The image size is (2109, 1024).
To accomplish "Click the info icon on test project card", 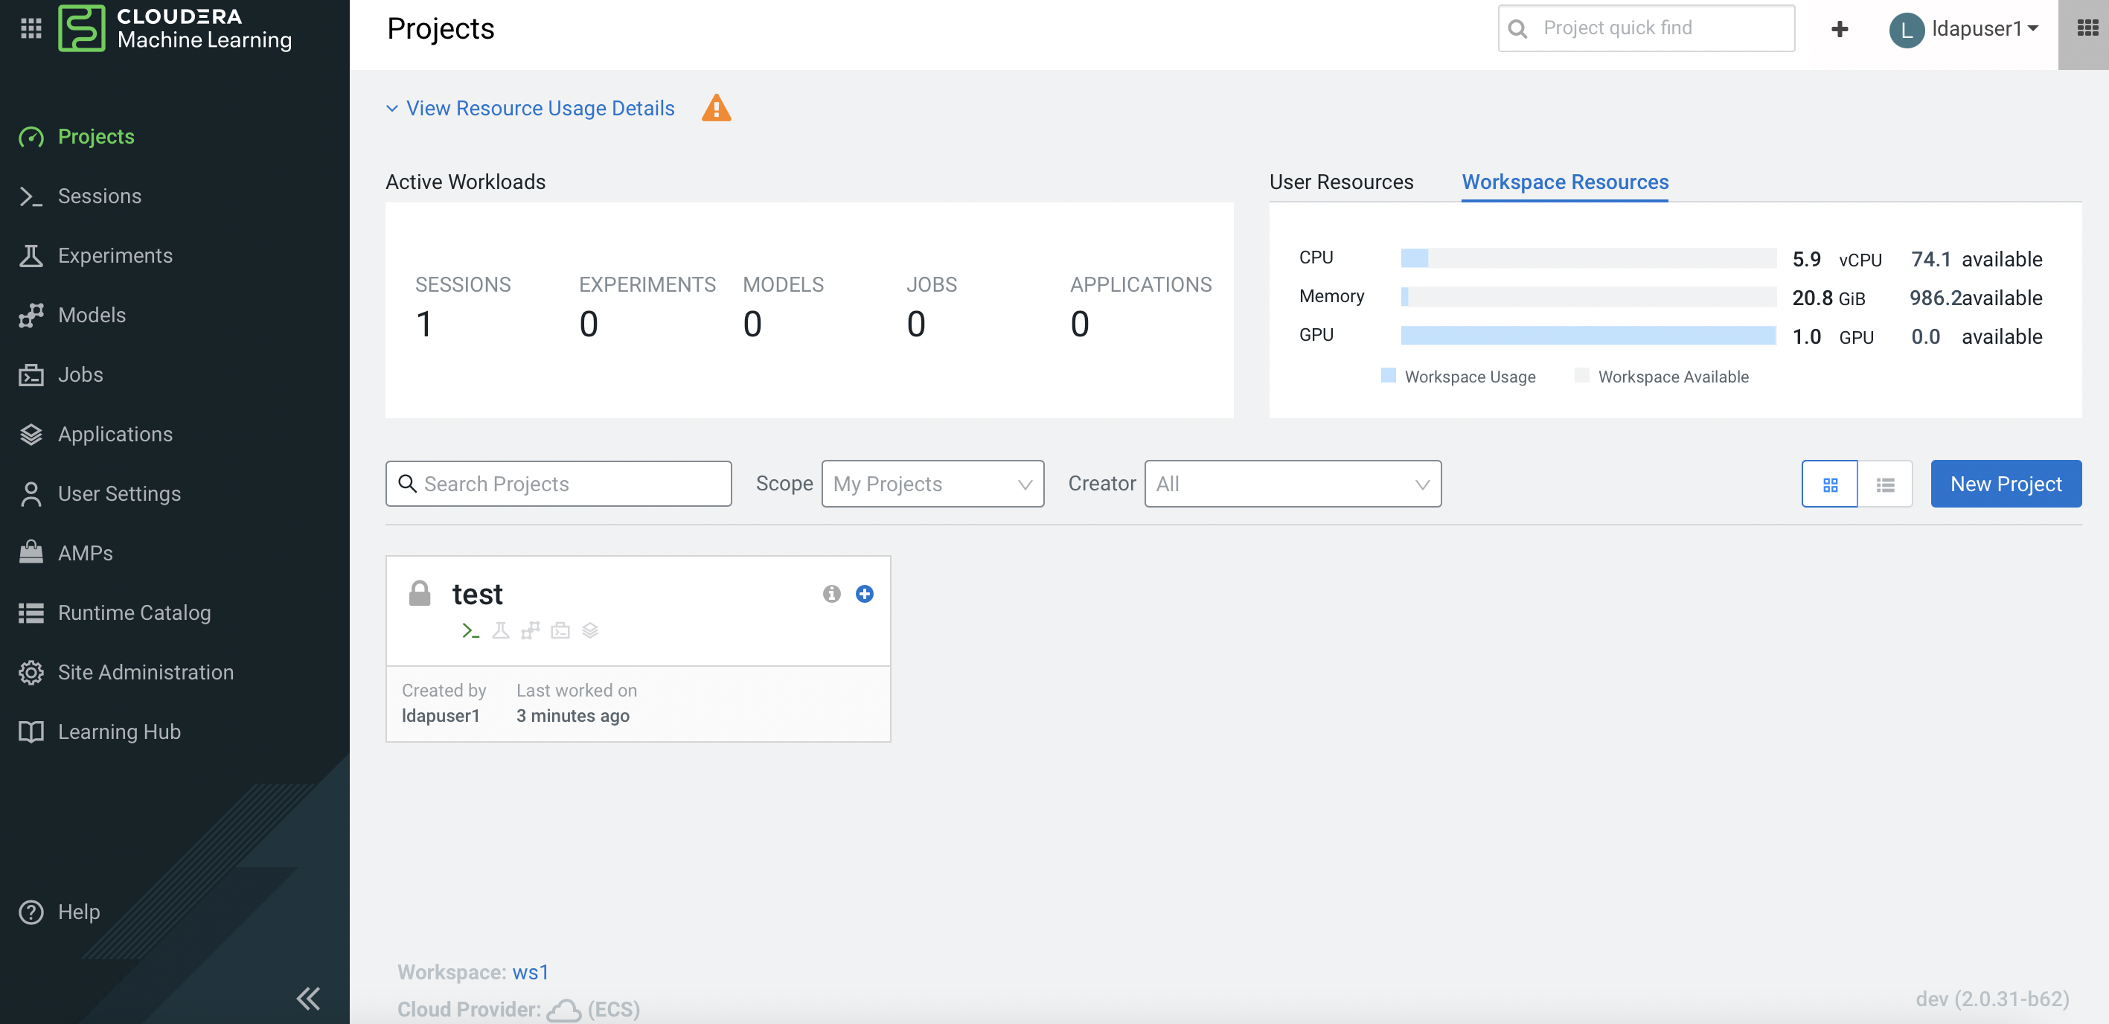I will [x=831, y=593].
